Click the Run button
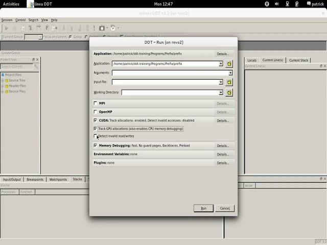The image size is (327, 245). pyautogui.click(x=203, y=208)
